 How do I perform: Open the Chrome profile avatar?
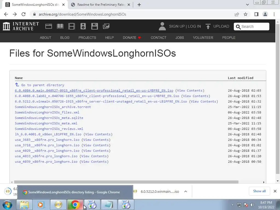coord(265,14)
